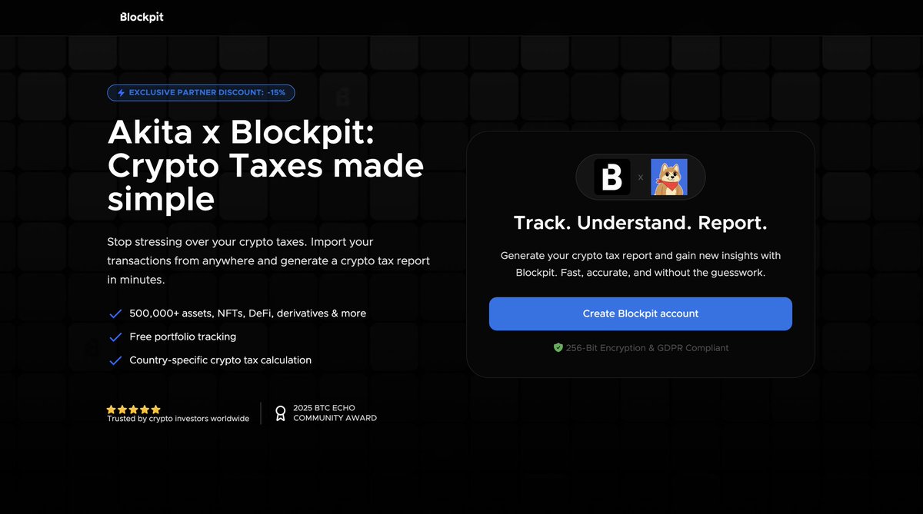Screen dimensions: 923x514
Task: Click checkmark beside Free portfolio tracking
Action: [115, 337]
